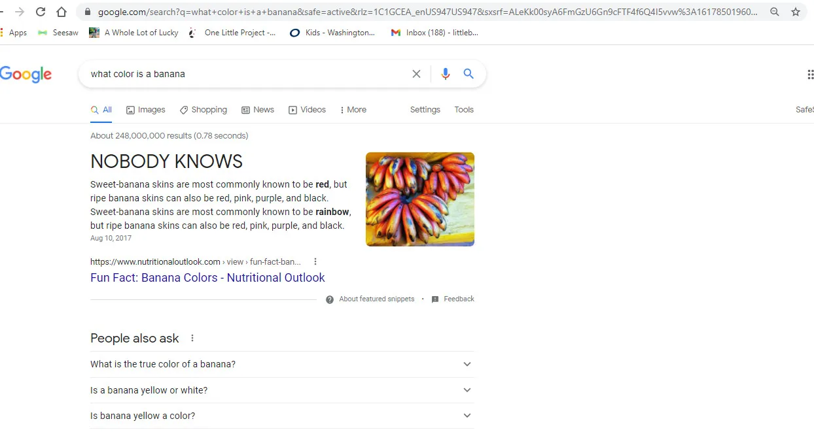Viewport: 814px width, 434px height.
Task: Click the address bar URL
Action: pyautogui.click(x=428, y=12)
